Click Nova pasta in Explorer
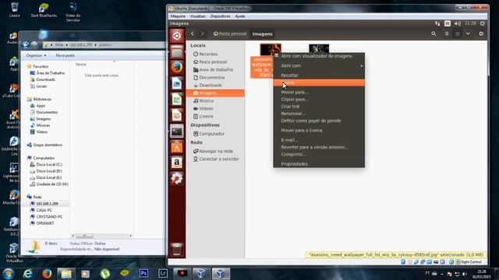 (x=65, y=55)
